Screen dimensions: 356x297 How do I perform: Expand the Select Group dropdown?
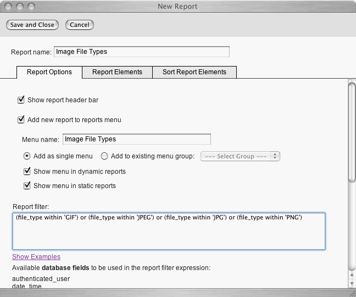pos(241,156)
